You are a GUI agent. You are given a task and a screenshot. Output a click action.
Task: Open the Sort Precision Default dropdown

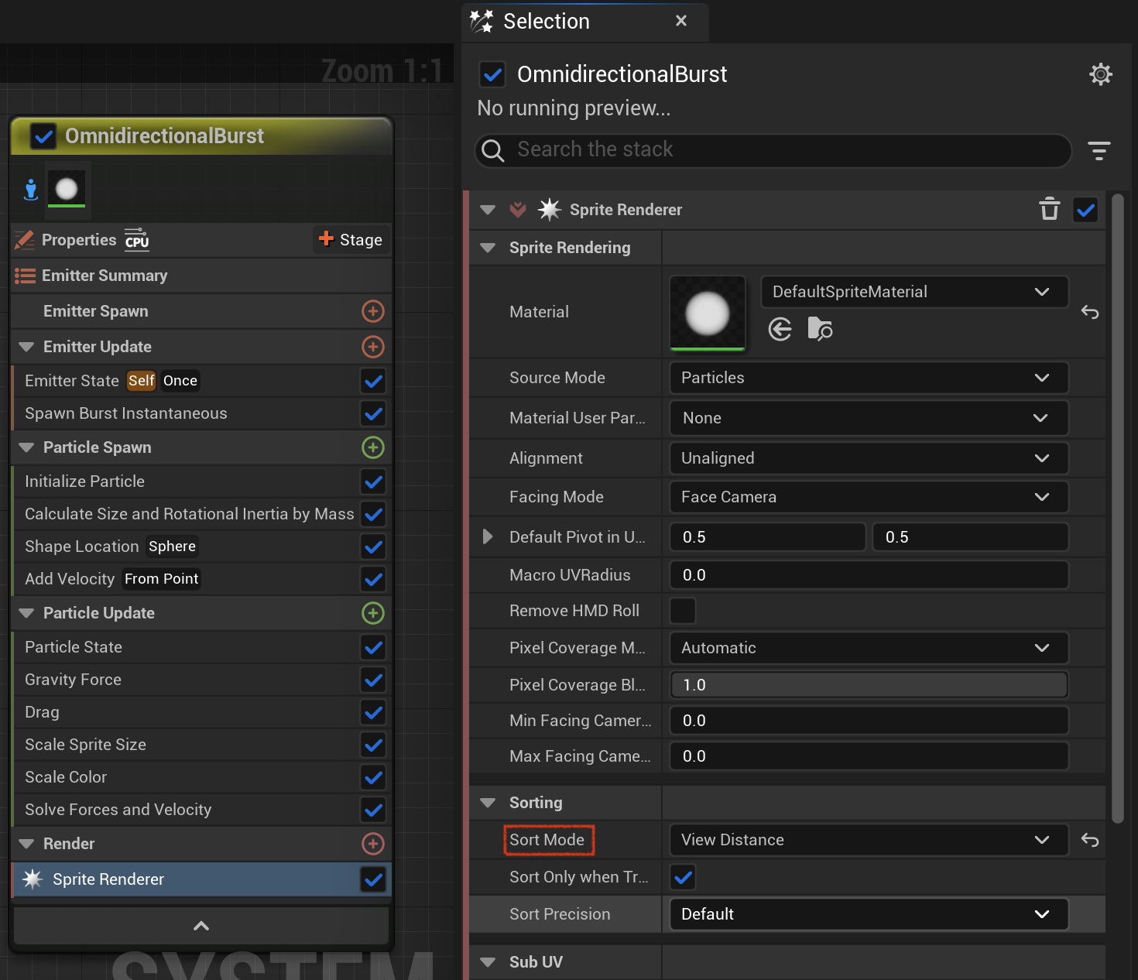tap(869, 914)
